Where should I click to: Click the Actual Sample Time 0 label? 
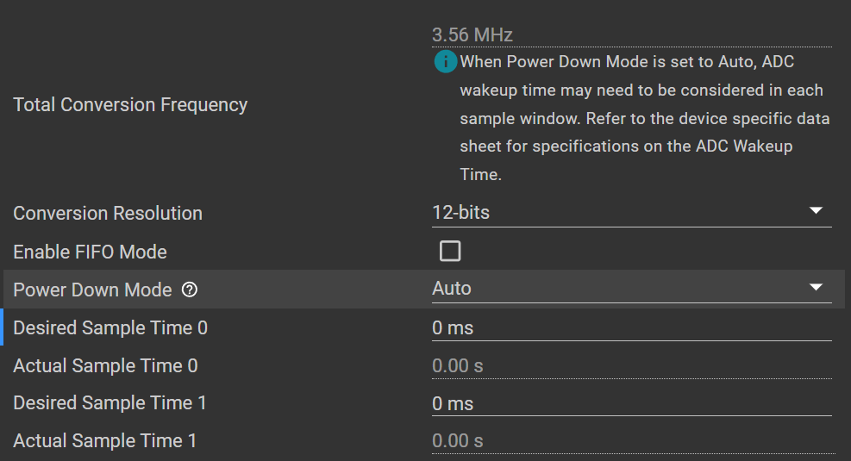(105, 366)
